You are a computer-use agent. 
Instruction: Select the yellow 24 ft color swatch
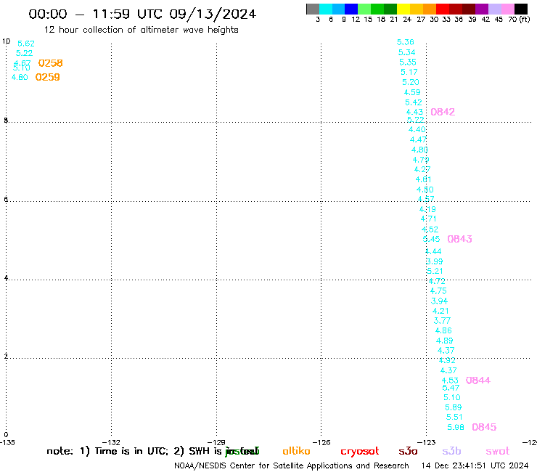[x=403, y=9]
